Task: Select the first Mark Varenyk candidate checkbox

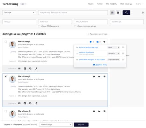Action: coord(6,42)
